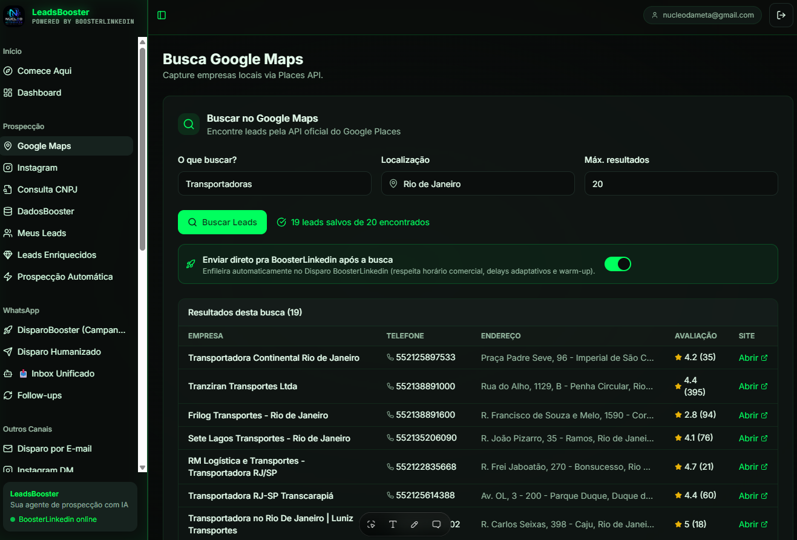Open Leads Enriquecidos page
Viewport: 797px width, 540px height.
pyautogui.click(x=67, y=255)
